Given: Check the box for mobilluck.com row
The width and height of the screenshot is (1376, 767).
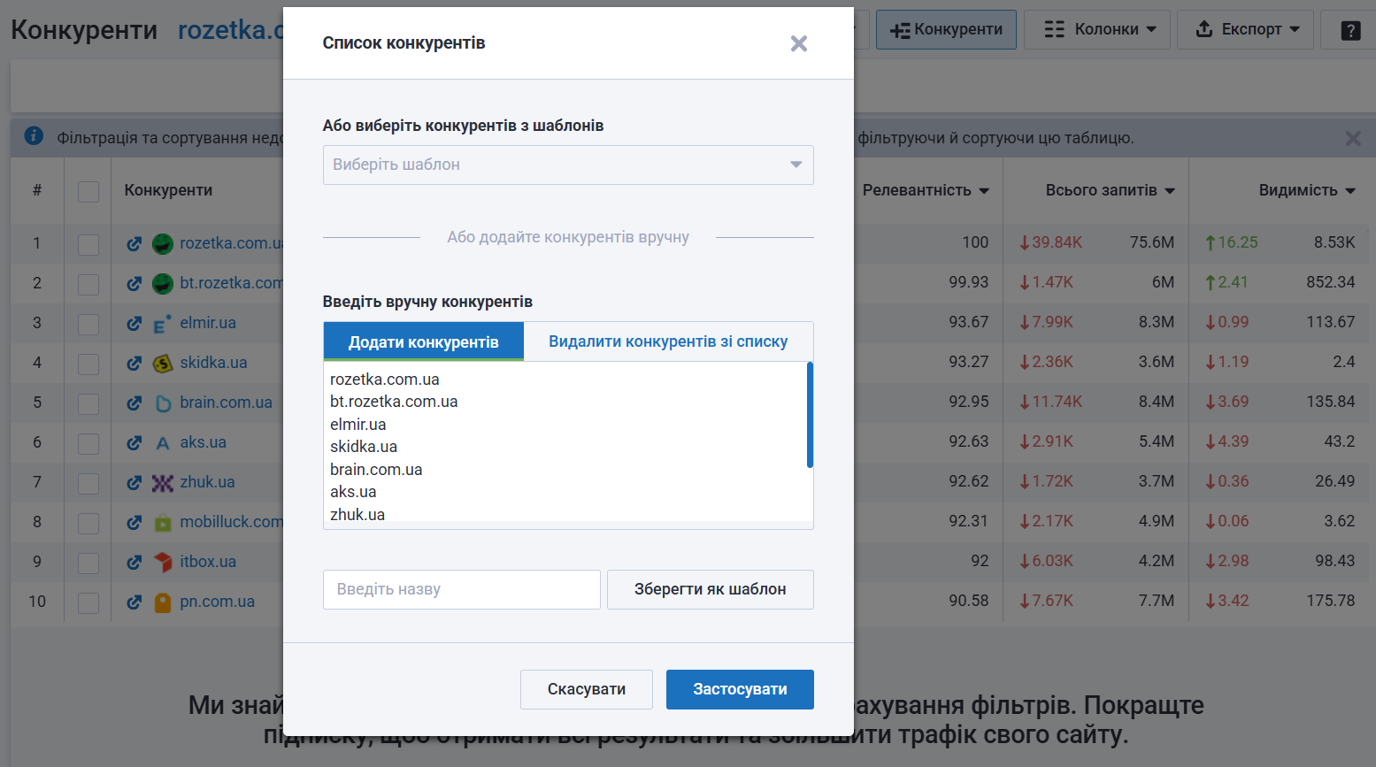Looking at the screenshot, I should point(88,523).
